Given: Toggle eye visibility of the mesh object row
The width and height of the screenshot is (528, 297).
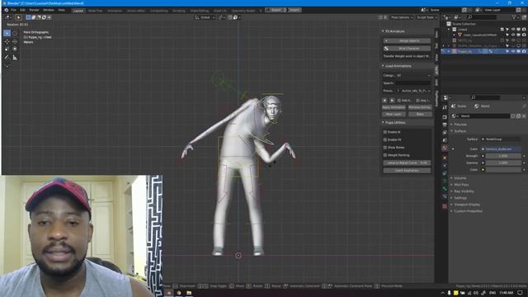Looking at the screenshot, I should click(513, 35).
